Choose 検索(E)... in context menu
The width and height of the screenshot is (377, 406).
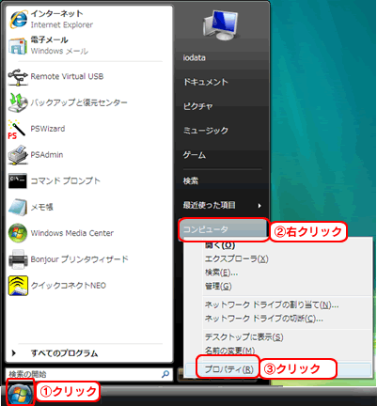pyautogui.click(x=222, y=273)
